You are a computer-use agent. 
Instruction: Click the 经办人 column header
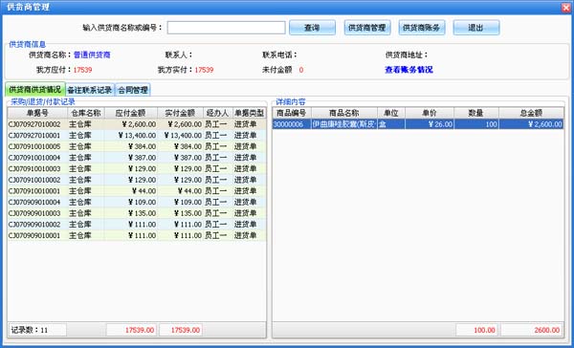218,113
